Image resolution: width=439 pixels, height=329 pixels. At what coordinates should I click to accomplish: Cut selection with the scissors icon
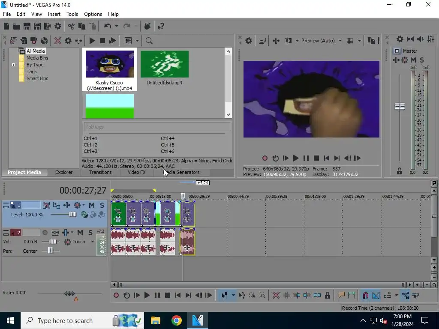click(72, 26)
